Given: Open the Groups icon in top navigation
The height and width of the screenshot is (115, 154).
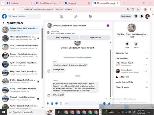Looking at the screenshot, I should (x=90, y=16).
